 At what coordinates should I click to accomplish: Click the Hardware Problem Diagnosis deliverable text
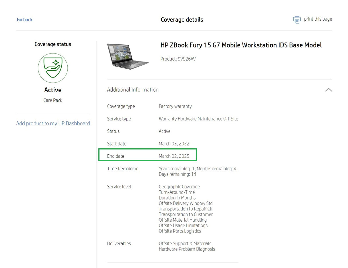coord(187,249)
